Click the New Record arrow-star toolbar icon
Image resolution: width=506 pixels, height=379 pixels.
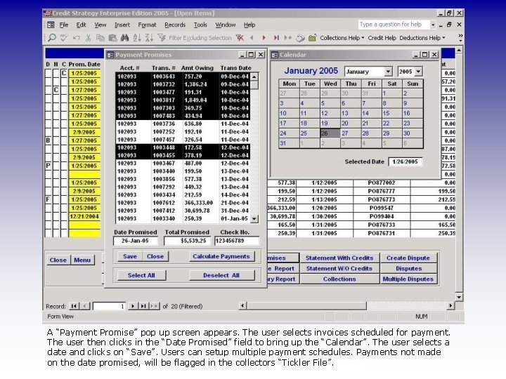coord(288,38)
